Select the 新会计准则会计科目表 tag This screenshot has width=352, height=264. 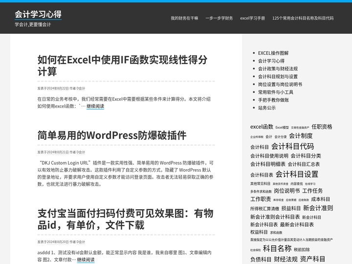click(275, 217)
